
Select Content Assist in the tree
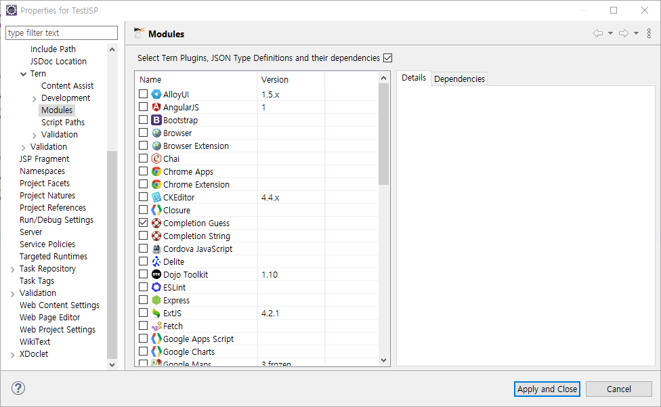point(68,85)
